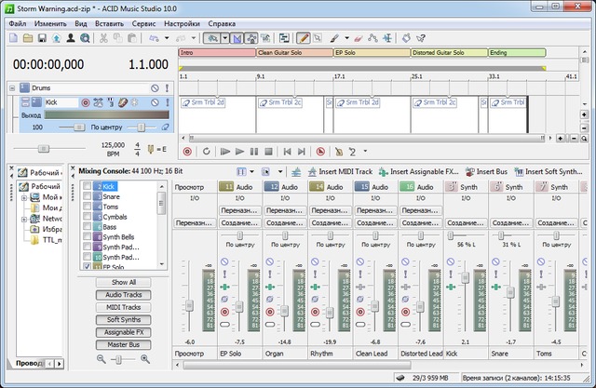Collapse the Drums track group
The width and height of the screenshot is (596, 388).
click(x=11, y=87)
